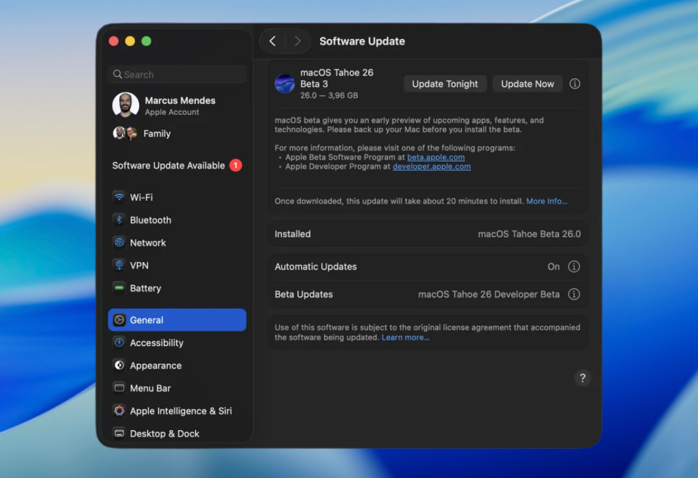
Task: Click the Update Tonight button
Action: click(x=445, y=84)
